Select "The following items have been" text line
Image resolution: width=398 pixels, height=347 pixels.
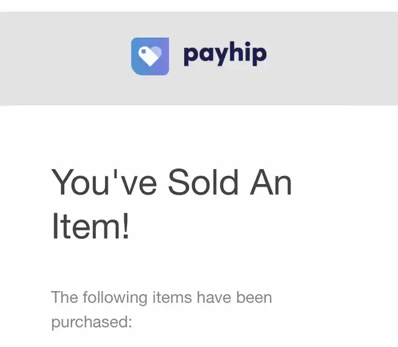[x=162, y=297]
